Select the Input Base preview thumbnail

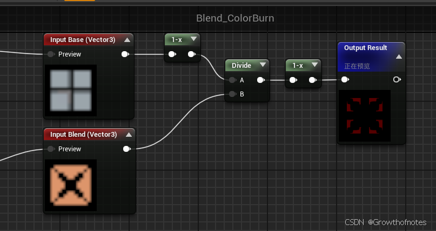[x=71, y=90]
